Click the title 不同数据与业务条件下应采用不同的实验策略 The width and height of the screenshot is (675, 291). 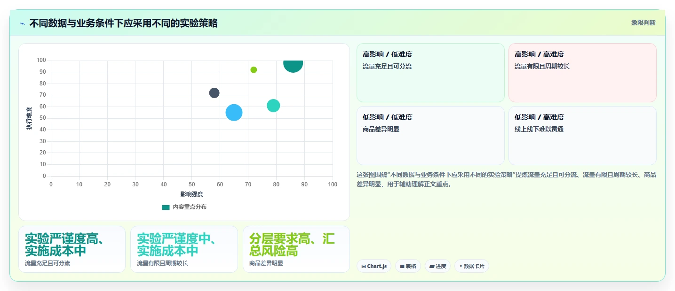[x=123, y=23]
